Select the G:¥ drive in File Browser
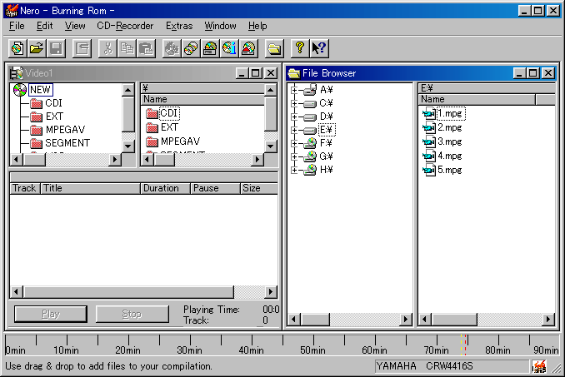This screenshot has height=377, width=565. 326,156
